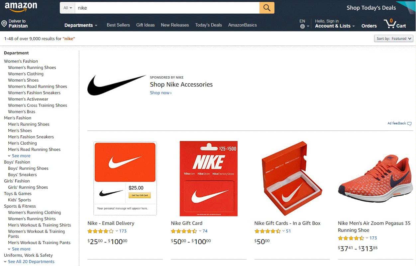Open the All search category dropdown
This screenshot has height=266, width=416.
pyautogui.click(x=67, y=7)
